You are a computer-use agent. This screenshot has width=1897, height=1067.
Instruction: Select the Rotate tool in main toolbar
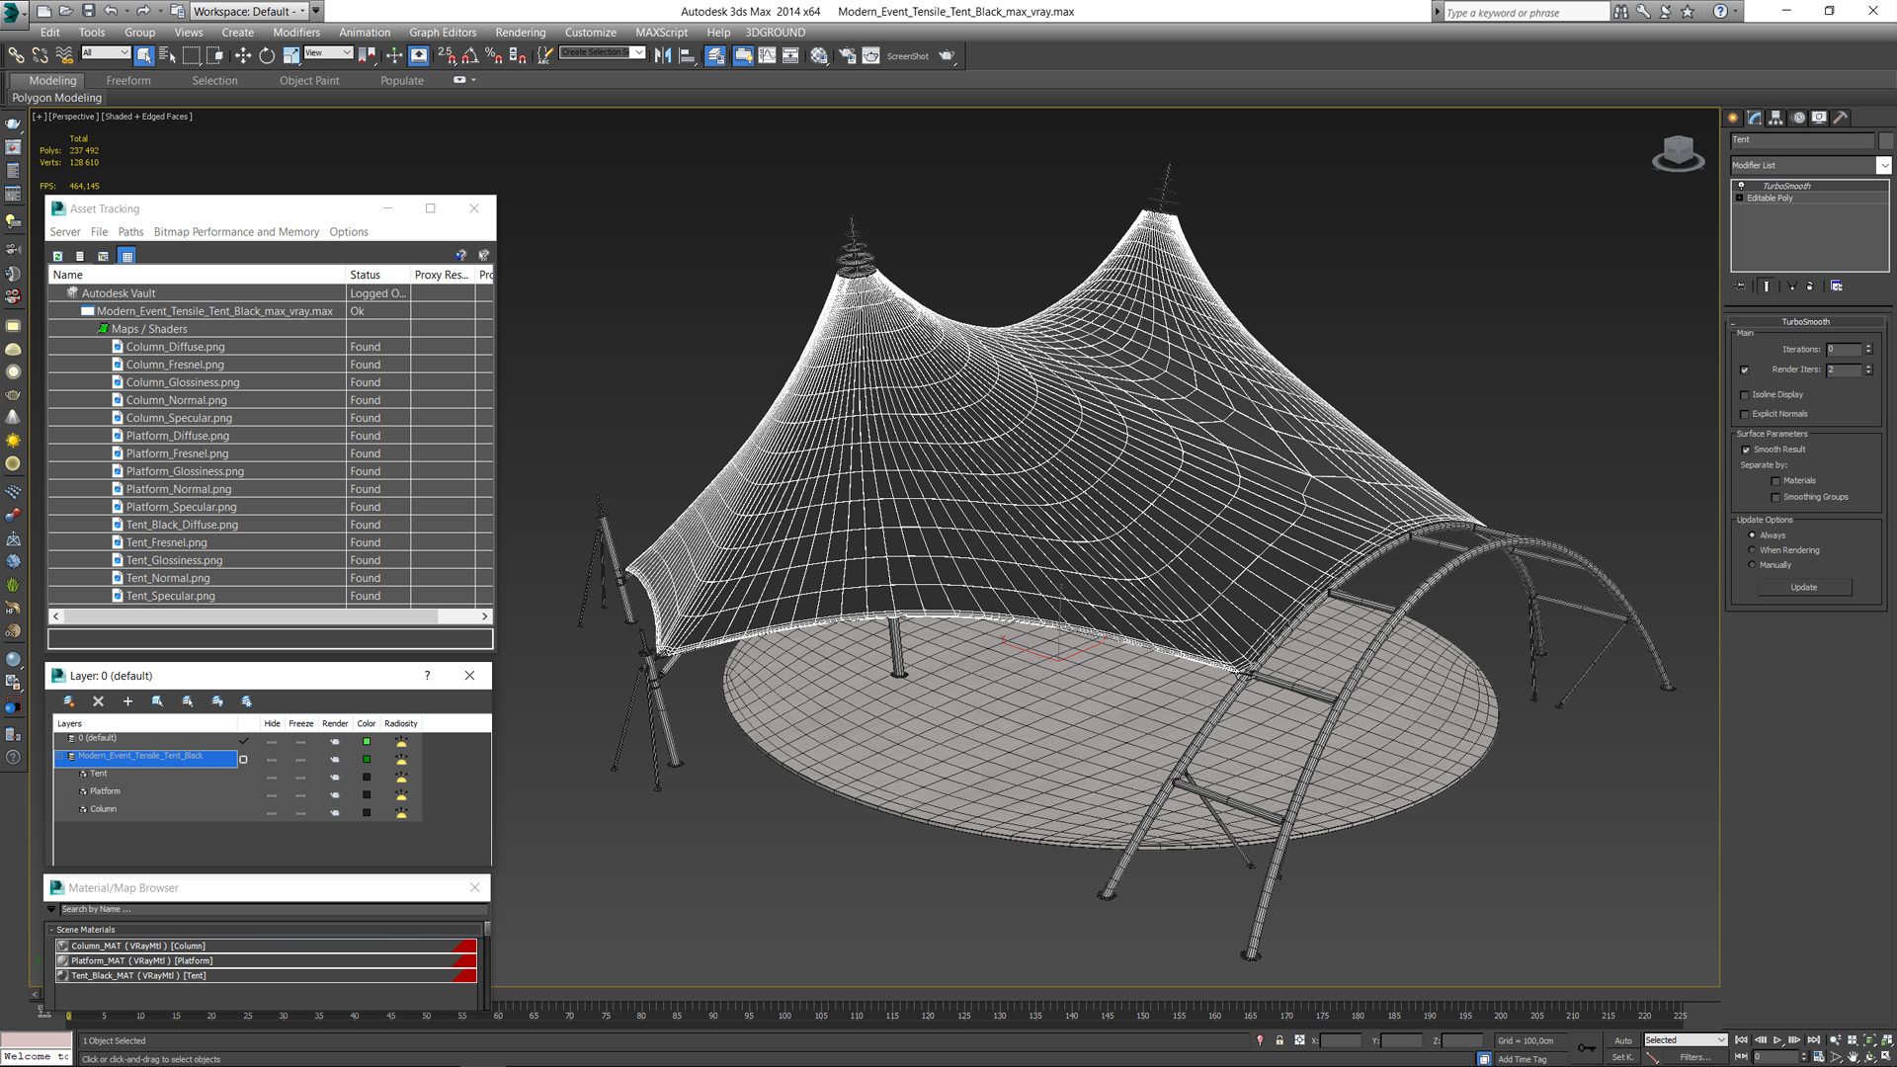pos(267,55)
